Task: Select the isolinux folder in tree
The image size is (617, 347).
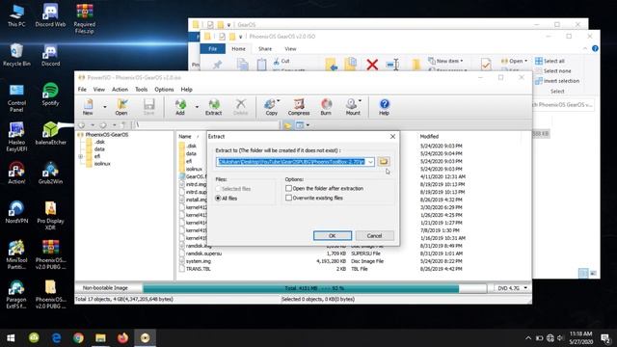Action: (x=102, y=164)
